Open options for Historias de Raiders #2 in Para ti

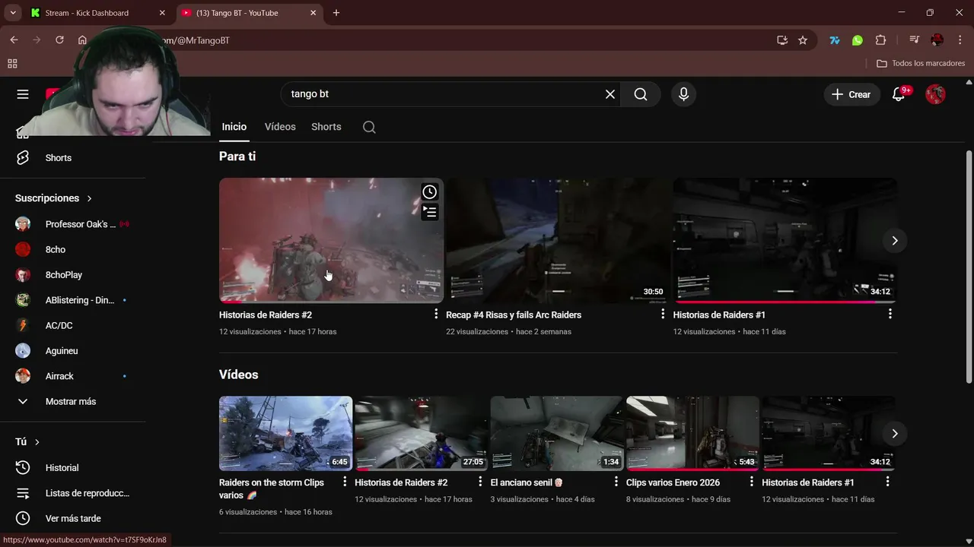tap(436, 315)
